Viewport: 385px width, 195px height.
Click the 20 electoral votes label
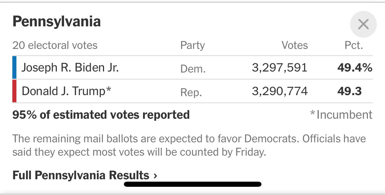click(x=55, y=45)
